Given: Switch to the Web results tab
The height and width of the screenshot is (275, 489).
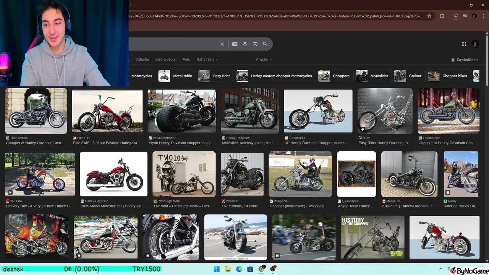Looking at the screenshot, I should [x=186, y=59].
